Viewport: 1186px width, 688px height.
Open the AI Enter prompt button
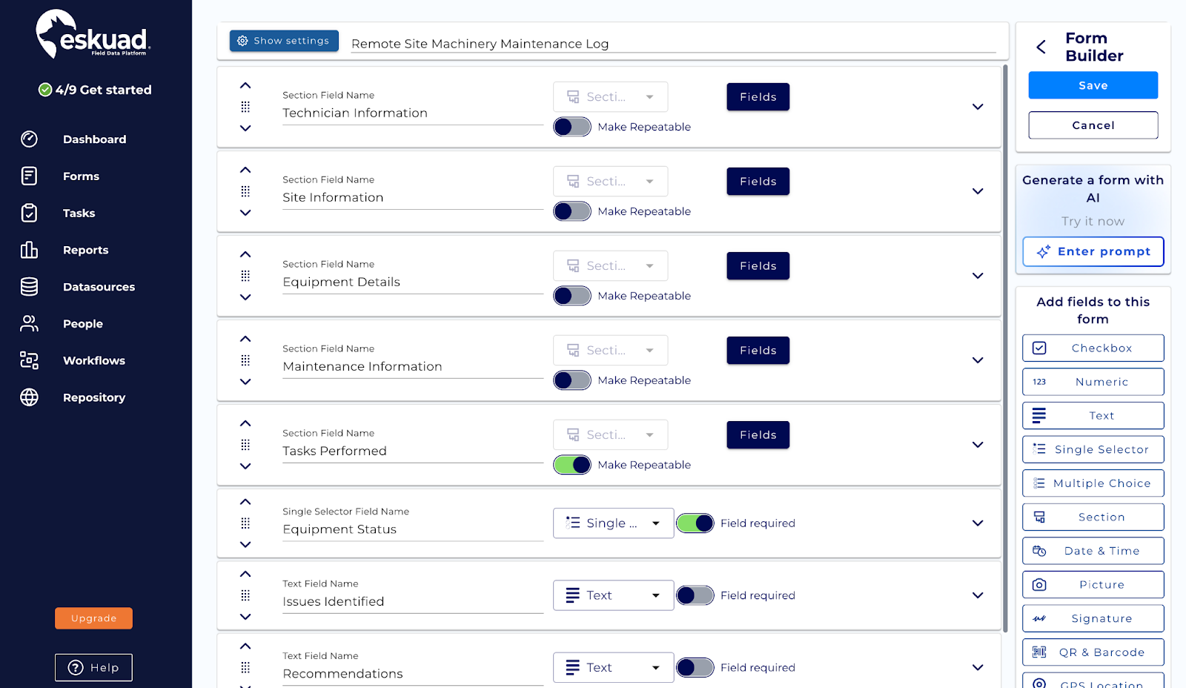1093,251
